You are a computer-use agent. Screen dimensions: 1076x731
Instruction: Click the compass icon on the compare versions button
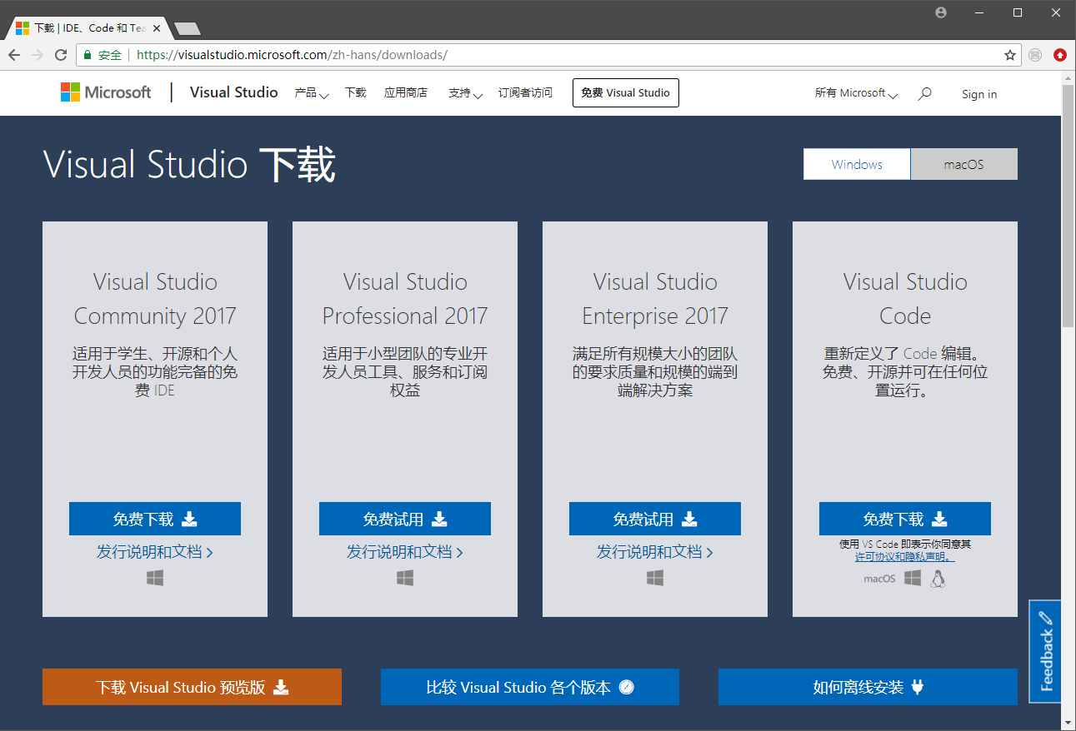(x=627, y=687)
